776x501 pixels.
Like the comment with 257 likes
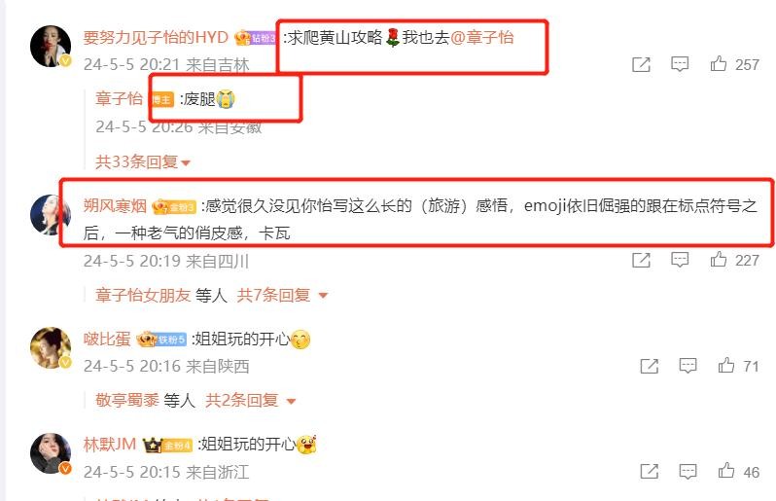click(718, 64)
